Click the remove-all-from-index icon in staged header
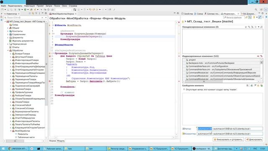This screenshot has width=268, height=151. coord(261,56)
